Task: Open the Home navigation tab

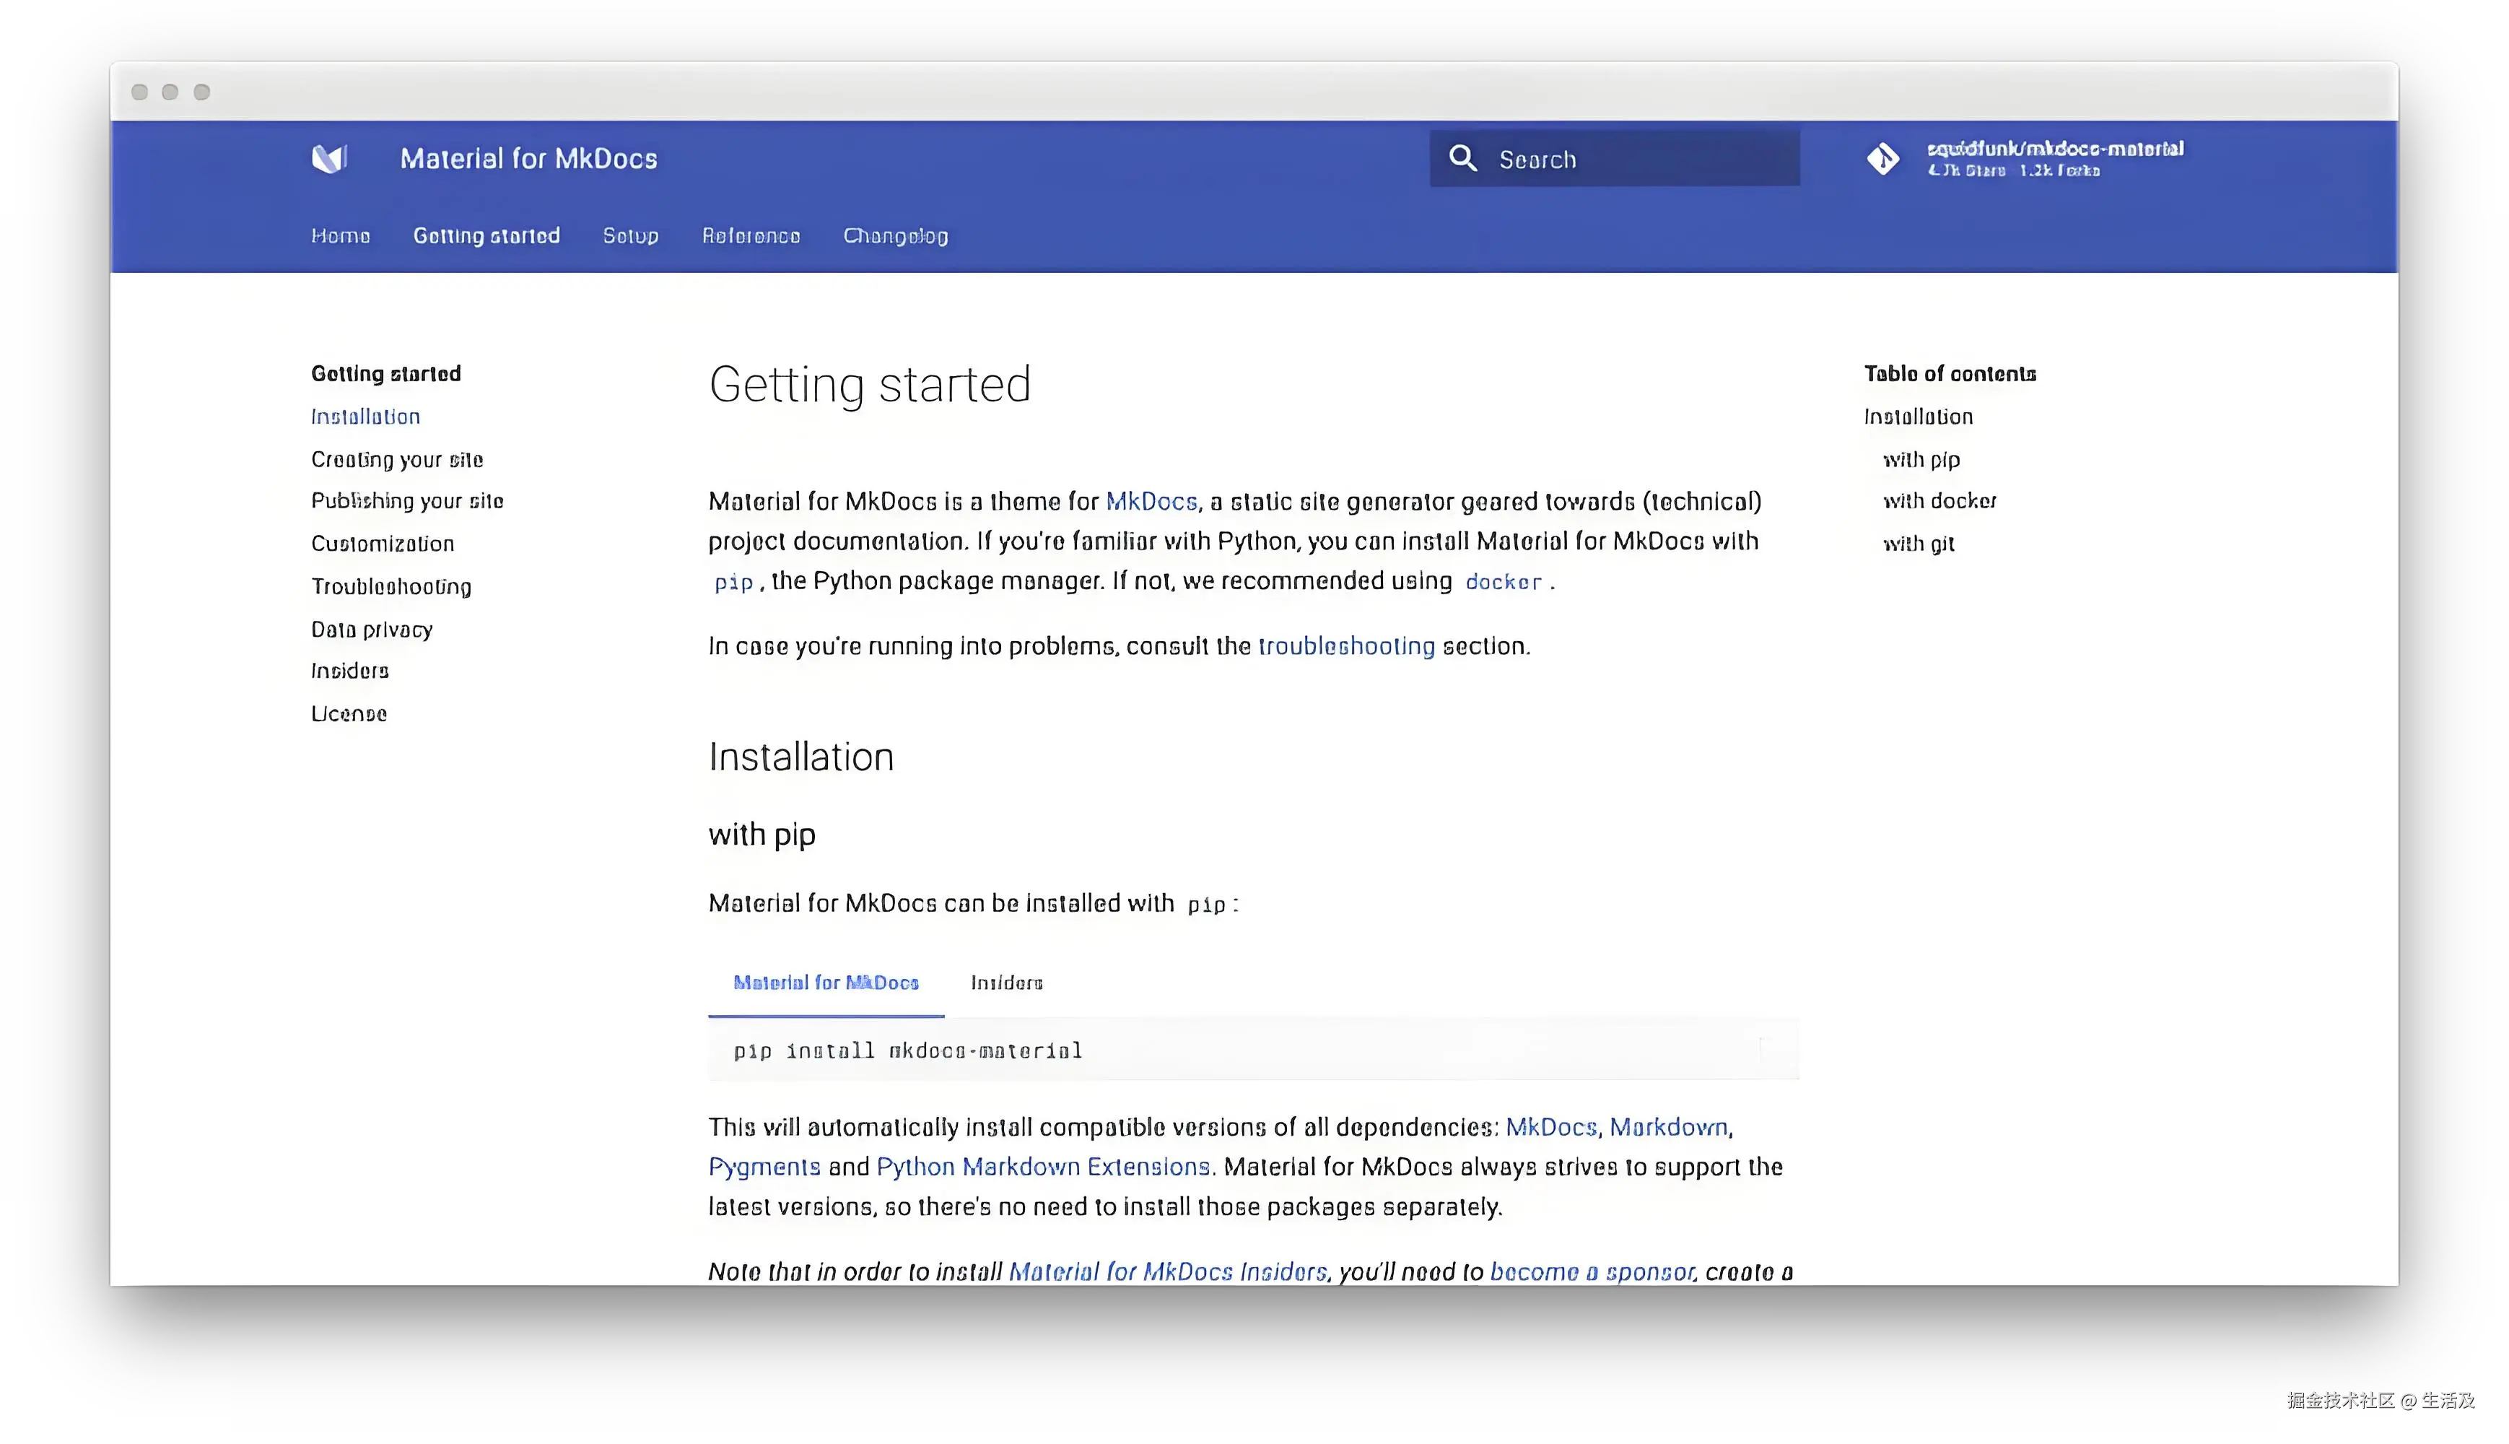Action: click(x=340, y=236)
